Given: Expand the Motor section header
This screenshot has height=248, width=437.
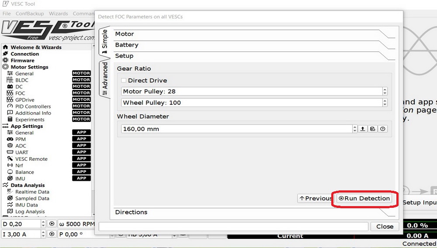Looking at the screenshot, I should [x=125, y=34].
